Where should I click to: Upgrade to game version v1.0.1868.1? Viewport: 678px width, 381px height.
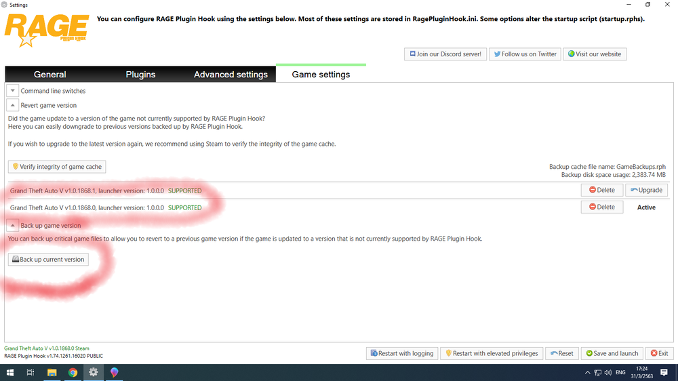[x=646, y=190]
